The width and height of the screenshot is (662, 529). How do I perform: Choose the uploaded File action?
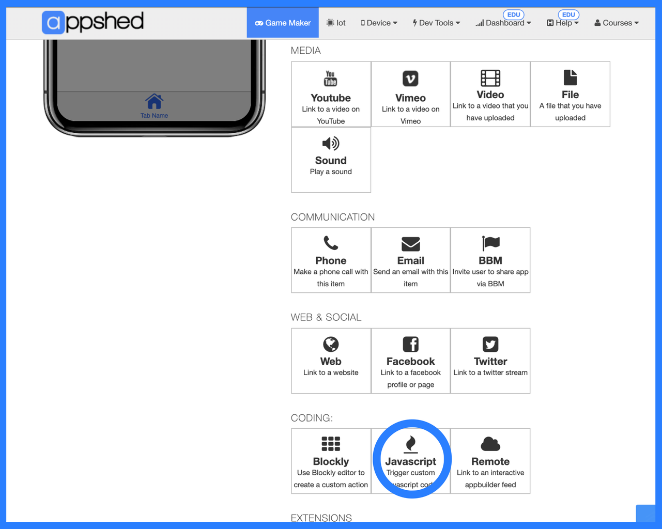[570, 93]
